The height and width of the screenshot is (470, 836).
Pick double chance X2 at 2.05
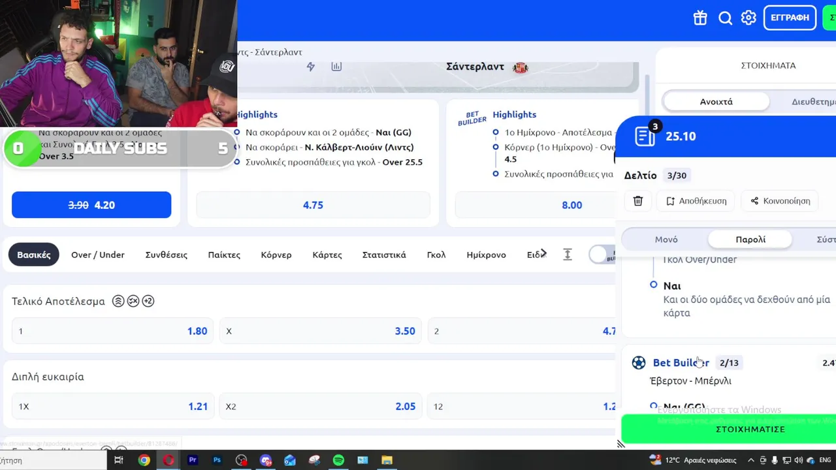(x=321, y=406)
